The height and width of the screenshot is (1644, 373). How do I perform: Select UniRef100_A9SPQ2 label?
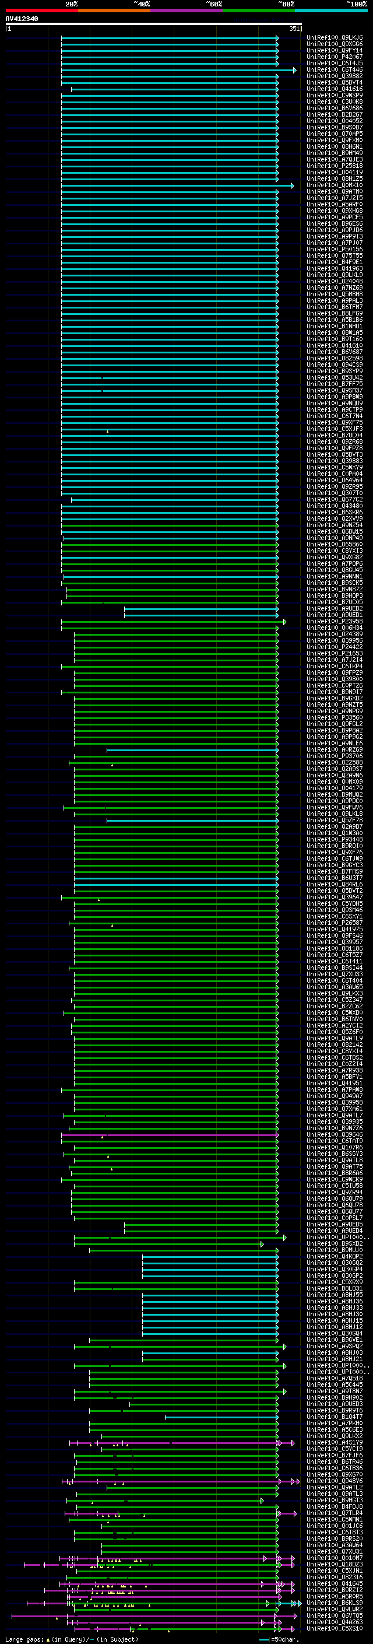tap(335, 1347)
